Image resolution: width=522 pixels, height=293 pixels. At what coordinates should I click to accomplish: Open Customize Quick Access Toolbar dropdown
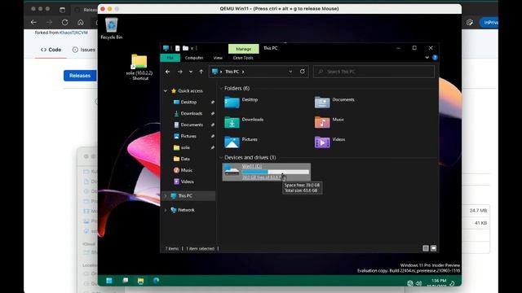pos(192,49)
